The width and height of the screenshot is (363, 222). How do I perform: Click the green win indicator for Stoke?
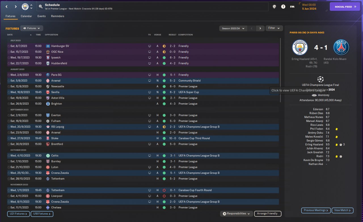[x=164, y=138]
